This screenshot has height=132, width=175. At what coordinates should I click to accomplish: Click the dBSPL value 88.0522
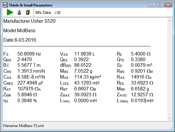83,65
